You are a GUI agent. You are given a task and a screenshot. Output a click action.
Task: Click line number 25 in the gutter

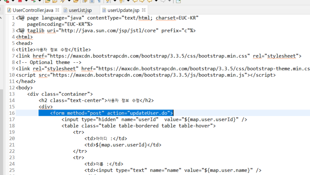12,170
